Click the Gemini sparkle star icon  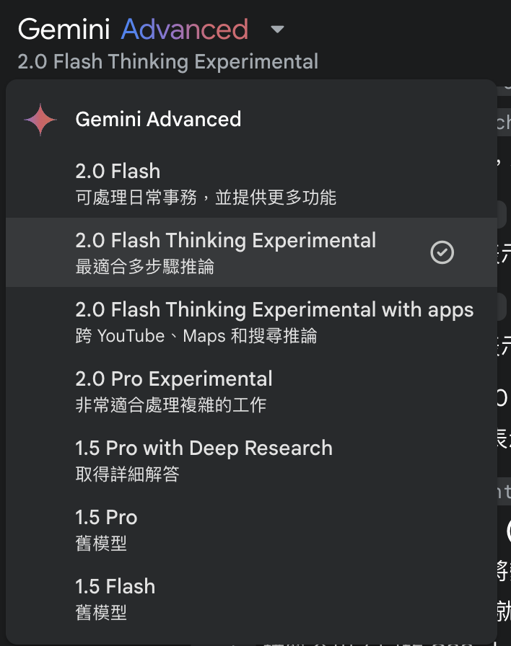pyautogui.click(x=40, y=120)
